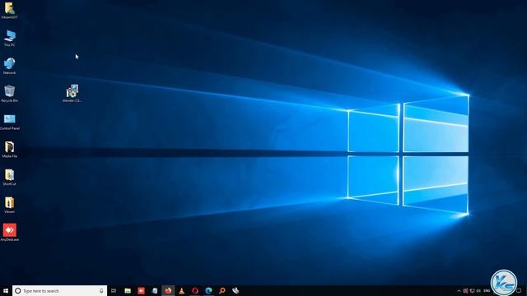Select the Media File folder icon

(x=9, y=150)
